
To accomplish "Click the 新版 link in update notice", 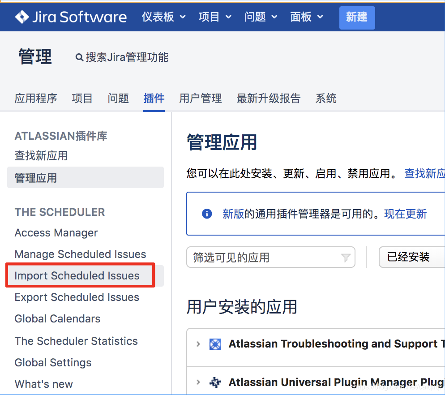I will tap(233, 214).
